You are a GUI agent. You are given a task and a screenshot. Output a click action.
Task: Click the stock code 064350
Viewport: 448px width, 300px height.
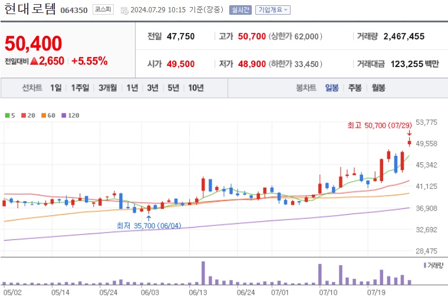point(74,10)
